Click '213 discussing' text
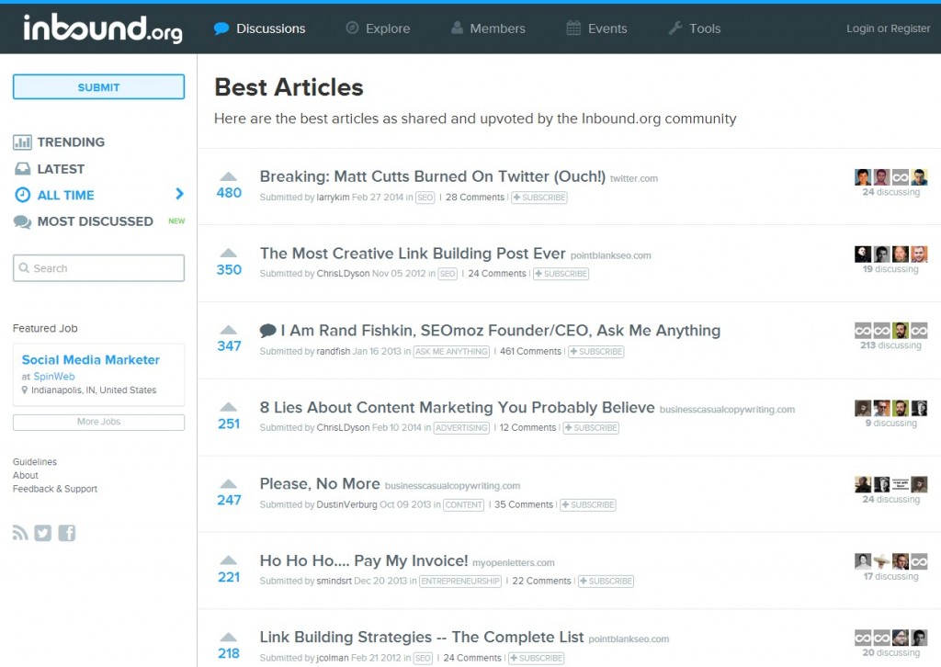 (890, 345)
